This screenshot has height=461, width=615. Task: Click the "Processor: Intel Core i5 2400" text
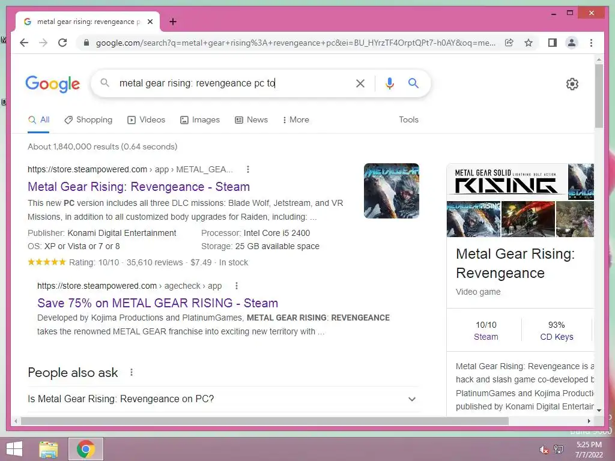tap(255, 234)
